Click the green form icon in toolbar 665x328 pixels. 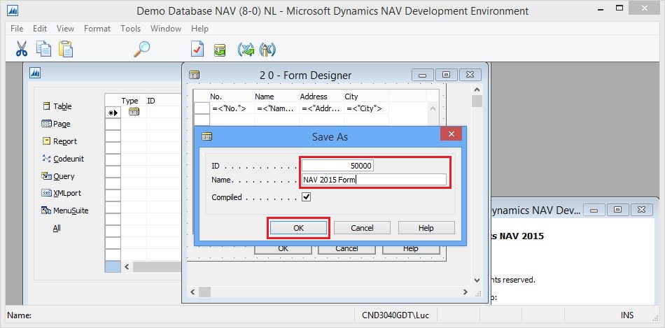pos(219,50)
